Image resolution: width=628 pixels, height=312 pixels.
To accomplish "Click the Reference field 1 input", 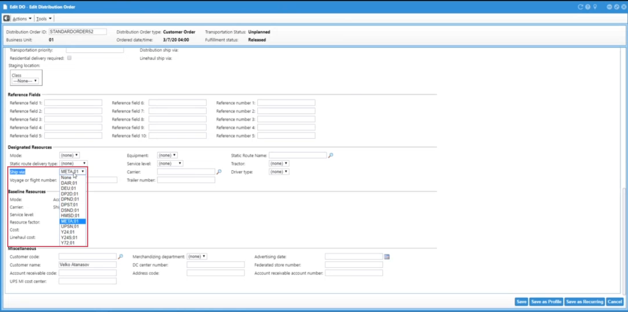I will tap(73, 103).
